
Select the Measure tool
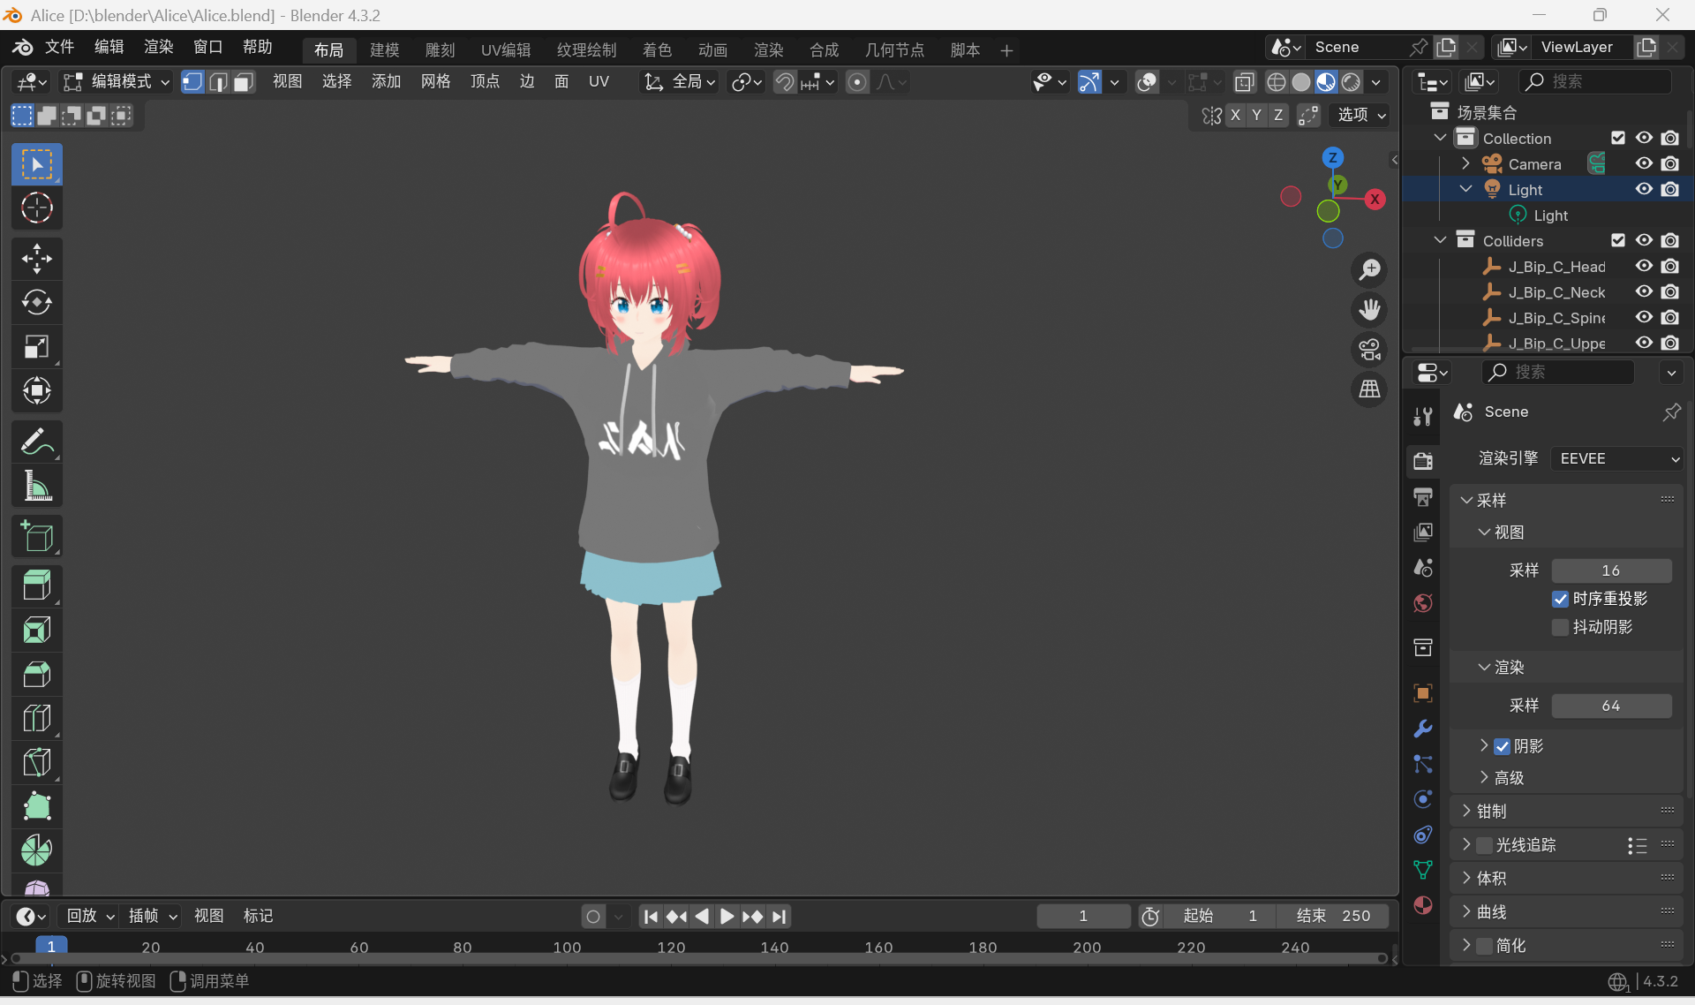click(36, 486)
